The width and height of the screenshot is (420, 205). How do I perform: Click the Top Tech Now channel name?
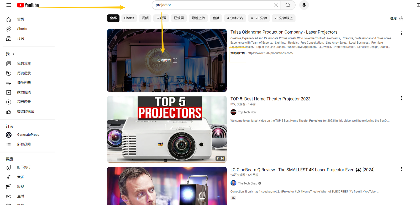pos(247,112)
